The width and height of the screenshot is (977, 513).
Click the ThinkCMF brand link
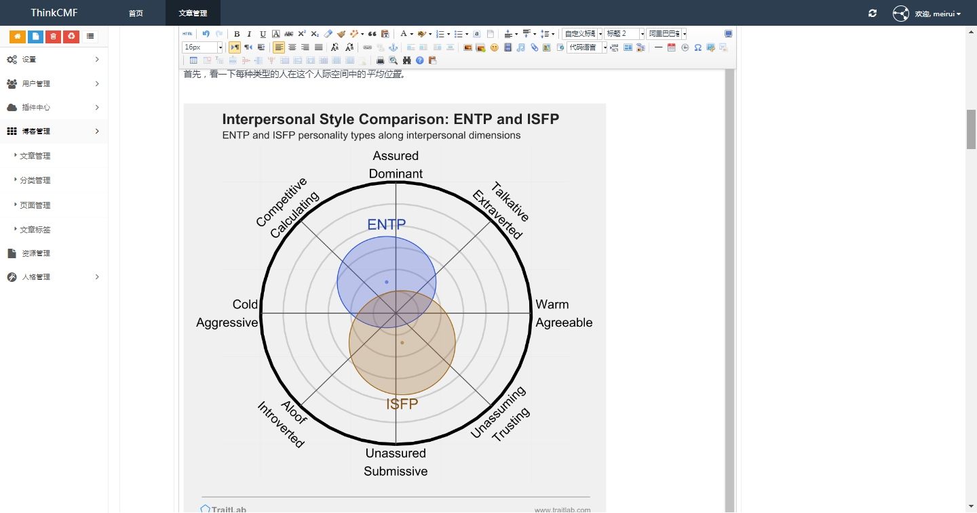coord(54,13)
